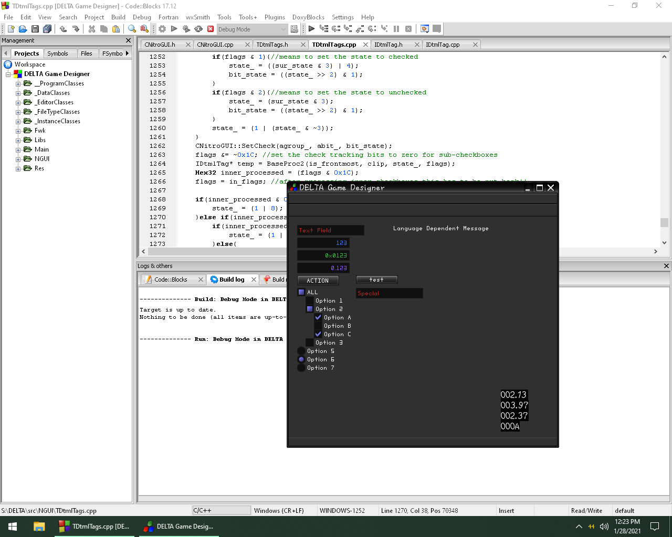Open the Debug Mode build target dropdown
This screenshot has height=537, width=672.
coord(283,29)
